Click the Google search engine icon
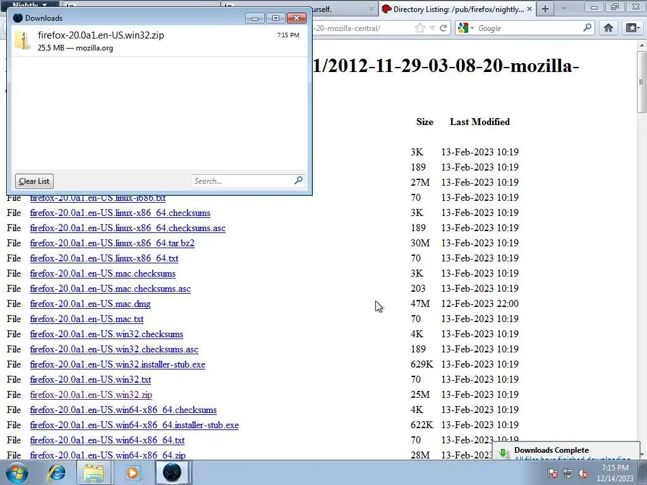This screenshot has width=647, height=485. click(463, 28)
